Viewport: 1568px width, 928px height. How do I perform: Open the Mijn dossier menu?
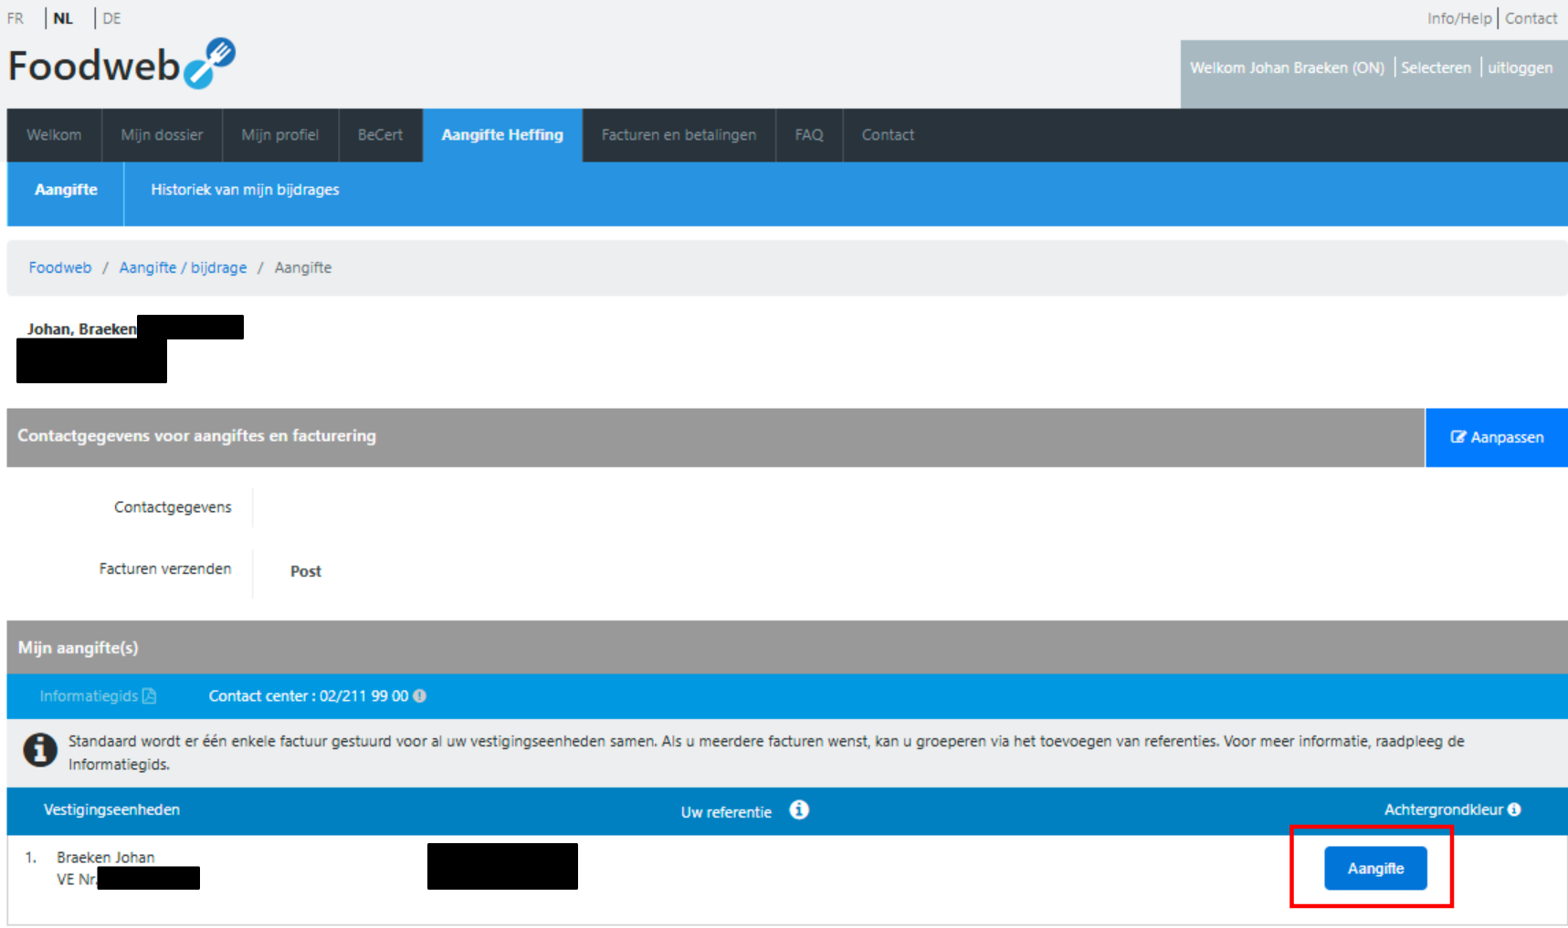tap(162, 135)
